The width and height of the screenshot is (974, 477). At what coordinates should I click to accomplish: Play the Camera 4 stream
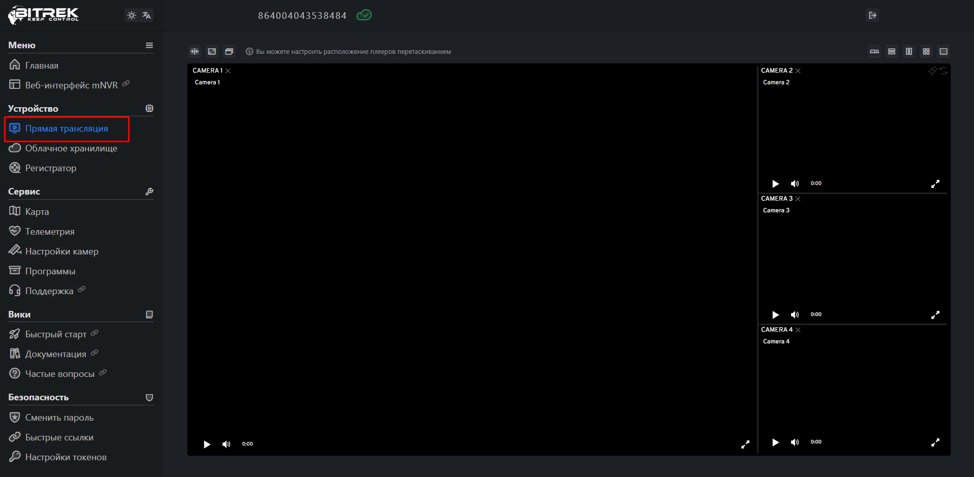[x=775, y=442]
